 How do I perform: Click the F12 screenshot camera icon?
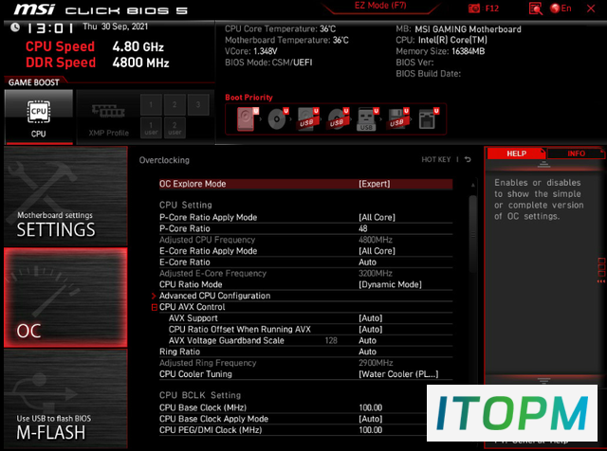474,9
